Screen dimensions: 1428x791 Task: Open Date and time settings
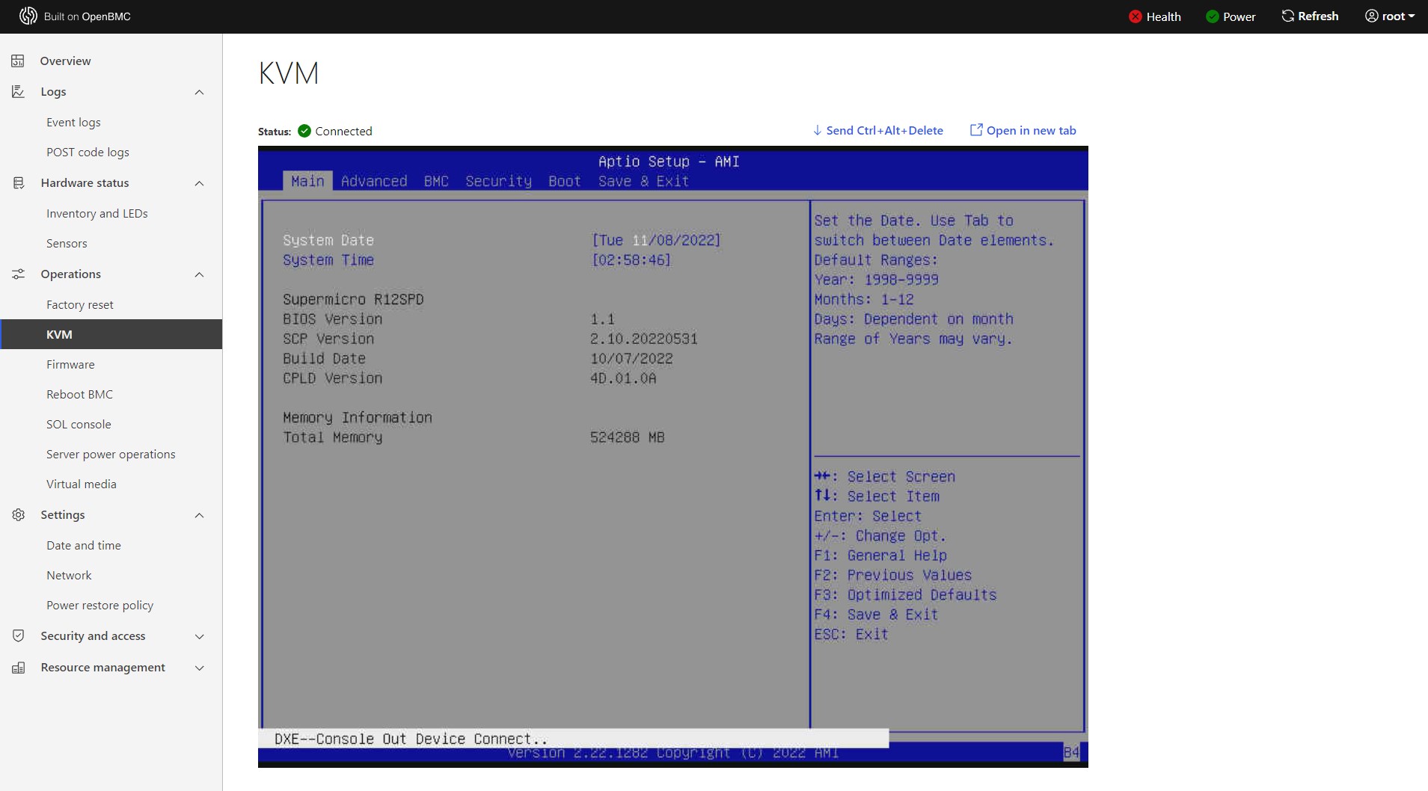coord(111,545)
